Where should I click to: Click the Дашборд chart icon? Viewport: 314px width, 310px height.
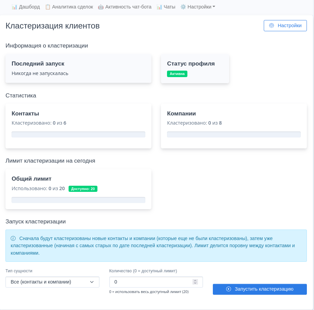pos(14,7)
